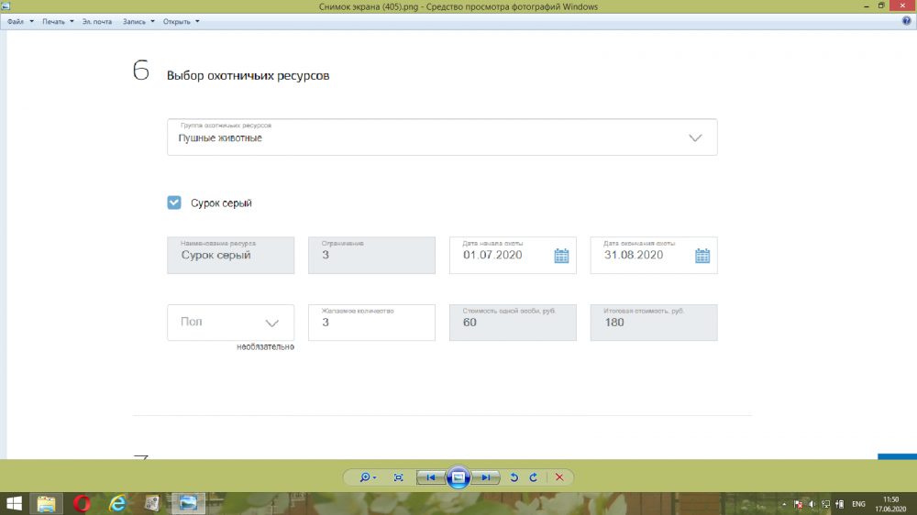Screen dimensions: 917x515
Task: Rotate the image clockwise
Action: (533, 477)
